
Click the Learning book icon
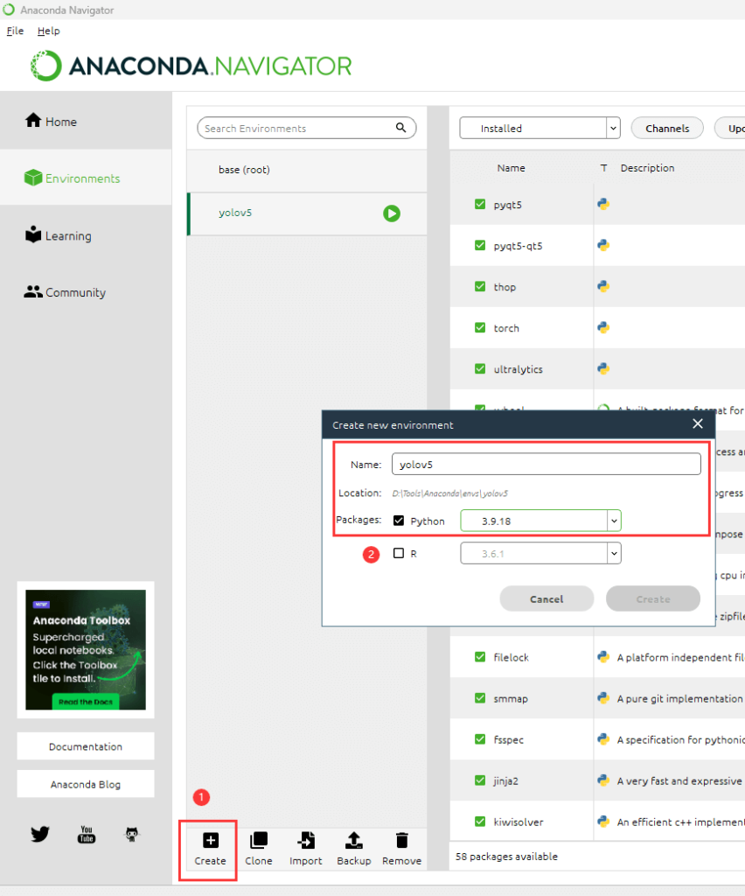pyautogui.click(x=33, y=234)
